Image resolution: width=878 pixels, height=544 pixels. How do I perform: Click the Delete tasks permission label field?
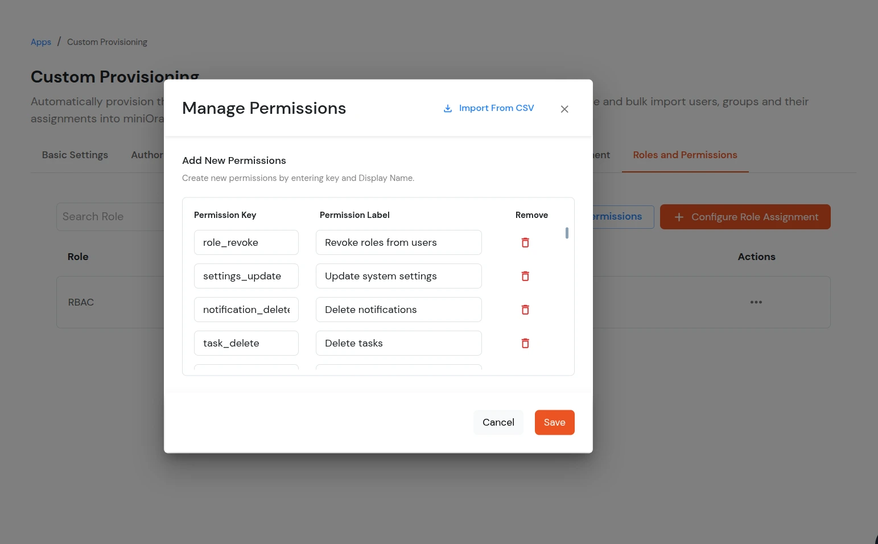pos(398,343)
